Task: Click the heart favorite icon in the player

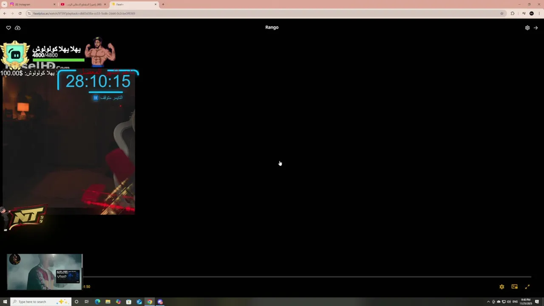Action: pos(8,28)
